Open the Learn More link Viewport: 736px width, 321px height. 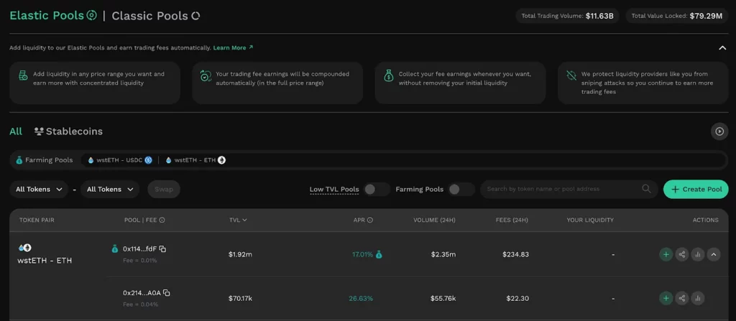[234, 47]
